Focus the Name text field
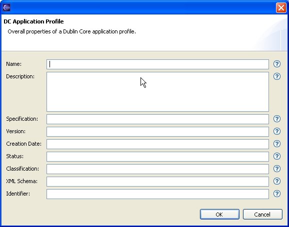The width and height of the screenshot is (289, 227). 157,64
